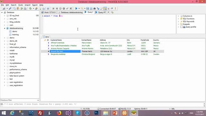
Task: Open FileZilla from the taskbar
Action: point(40,113)
